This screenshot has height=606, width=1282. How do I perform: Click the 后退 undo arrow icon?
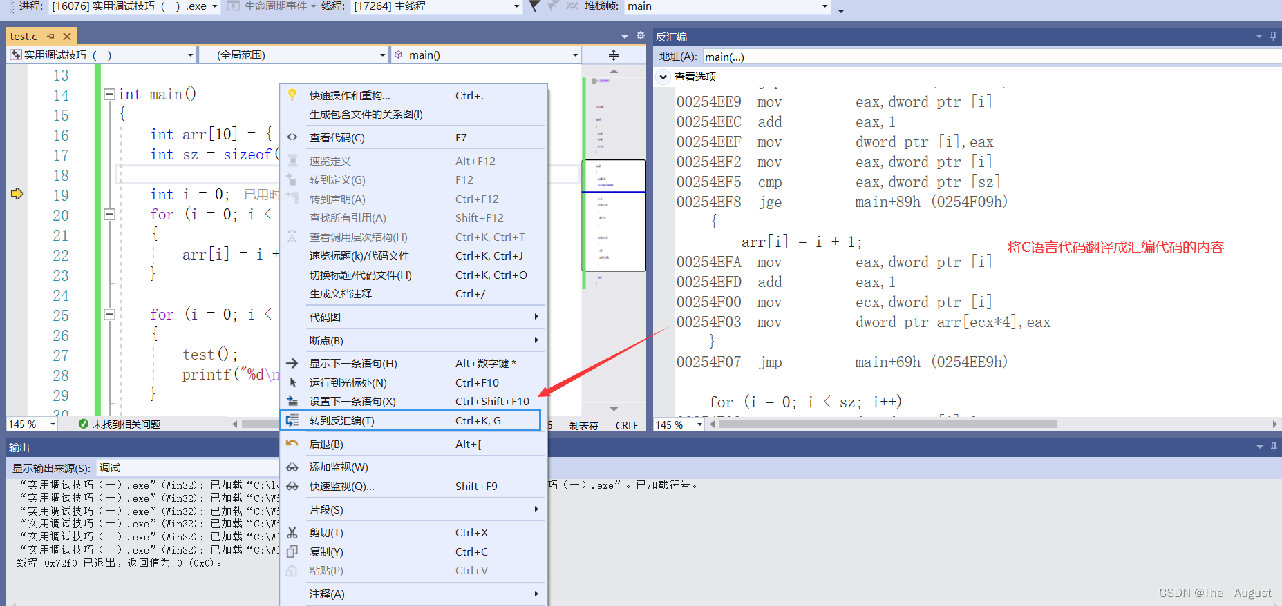pos(292,444)
